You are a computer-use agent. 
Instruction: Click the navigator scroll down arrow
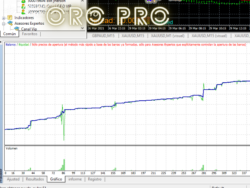(x=82, y=28)
